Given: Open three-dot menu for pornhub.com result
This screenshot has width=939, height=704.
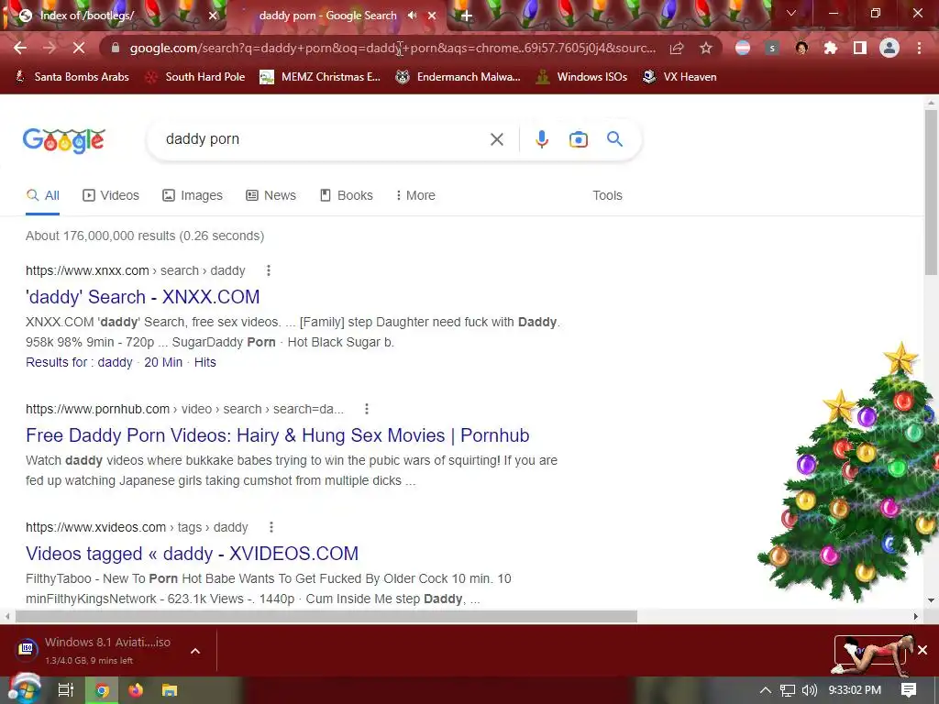Looking at the screenshot, I should coord(367,409).
